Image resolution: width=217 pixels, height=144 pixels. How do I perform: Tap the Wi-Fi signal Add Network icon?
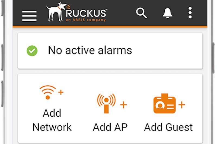point(48,92)
